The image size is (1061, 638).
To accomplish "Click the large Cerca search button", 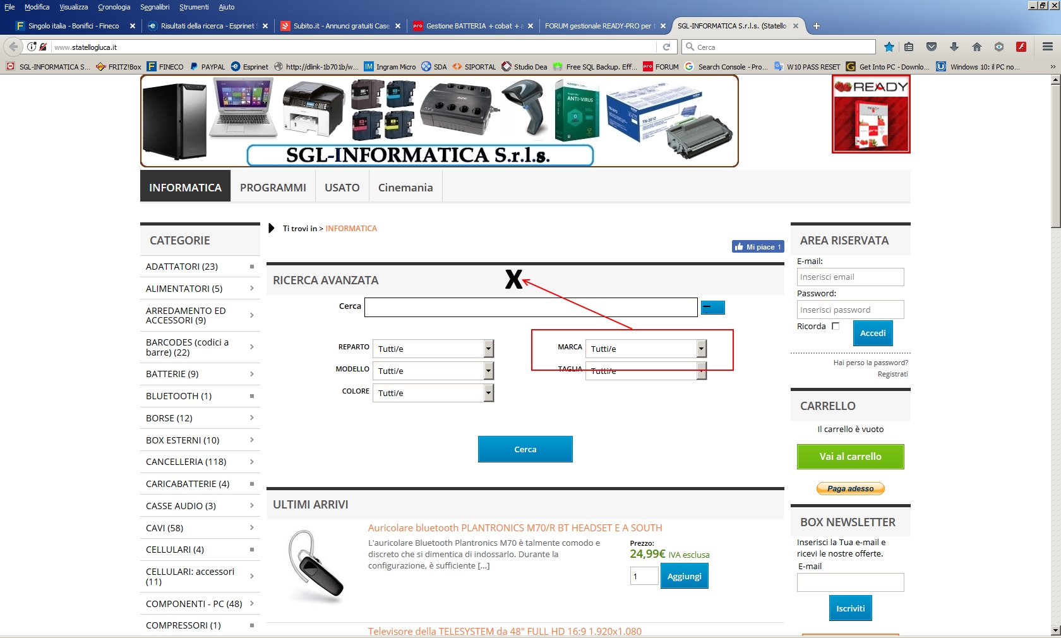I will coord(525,449).
